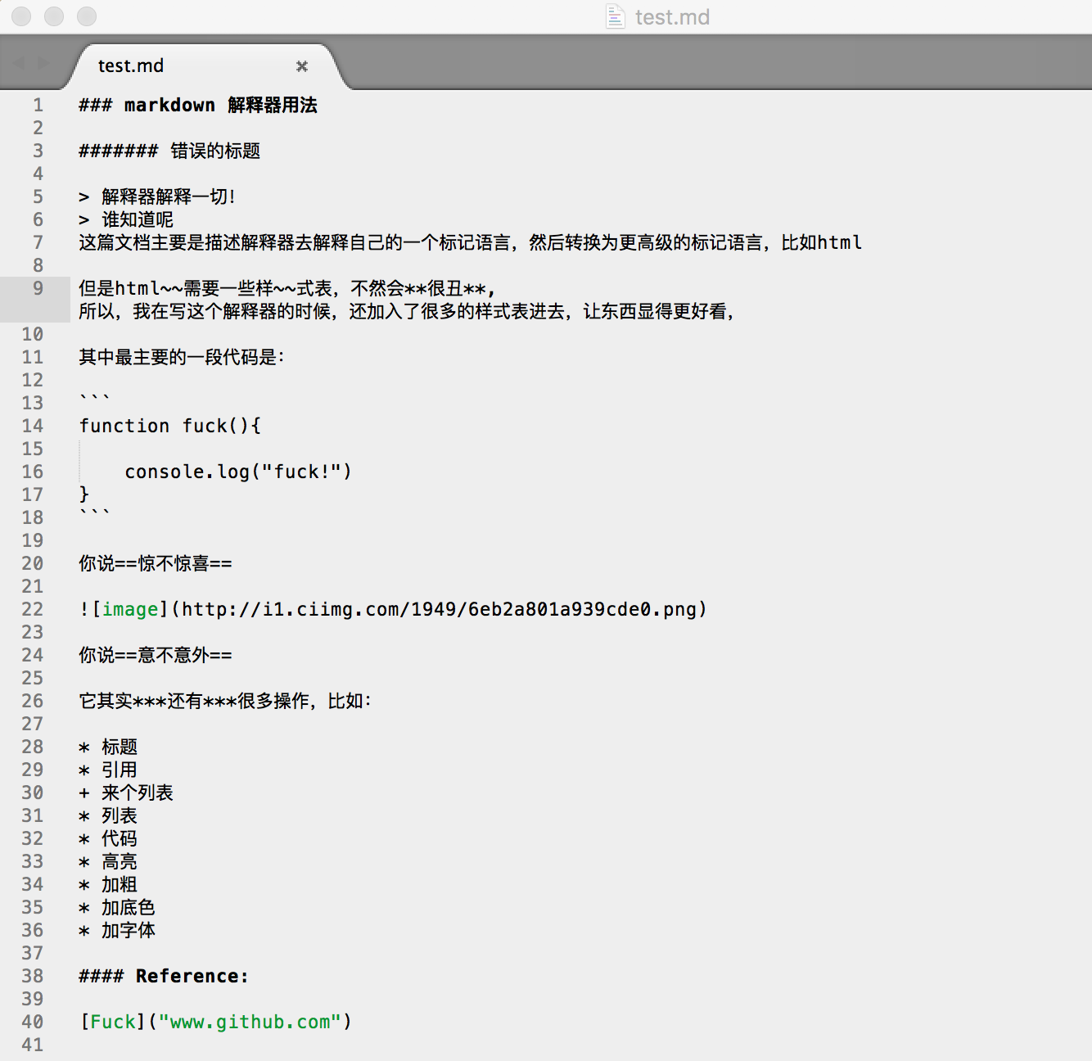Image resolution: width=1092 pixels, height=1061 pixels.
Task: Click the list item '* 加字体'
Action: (117, 930)
